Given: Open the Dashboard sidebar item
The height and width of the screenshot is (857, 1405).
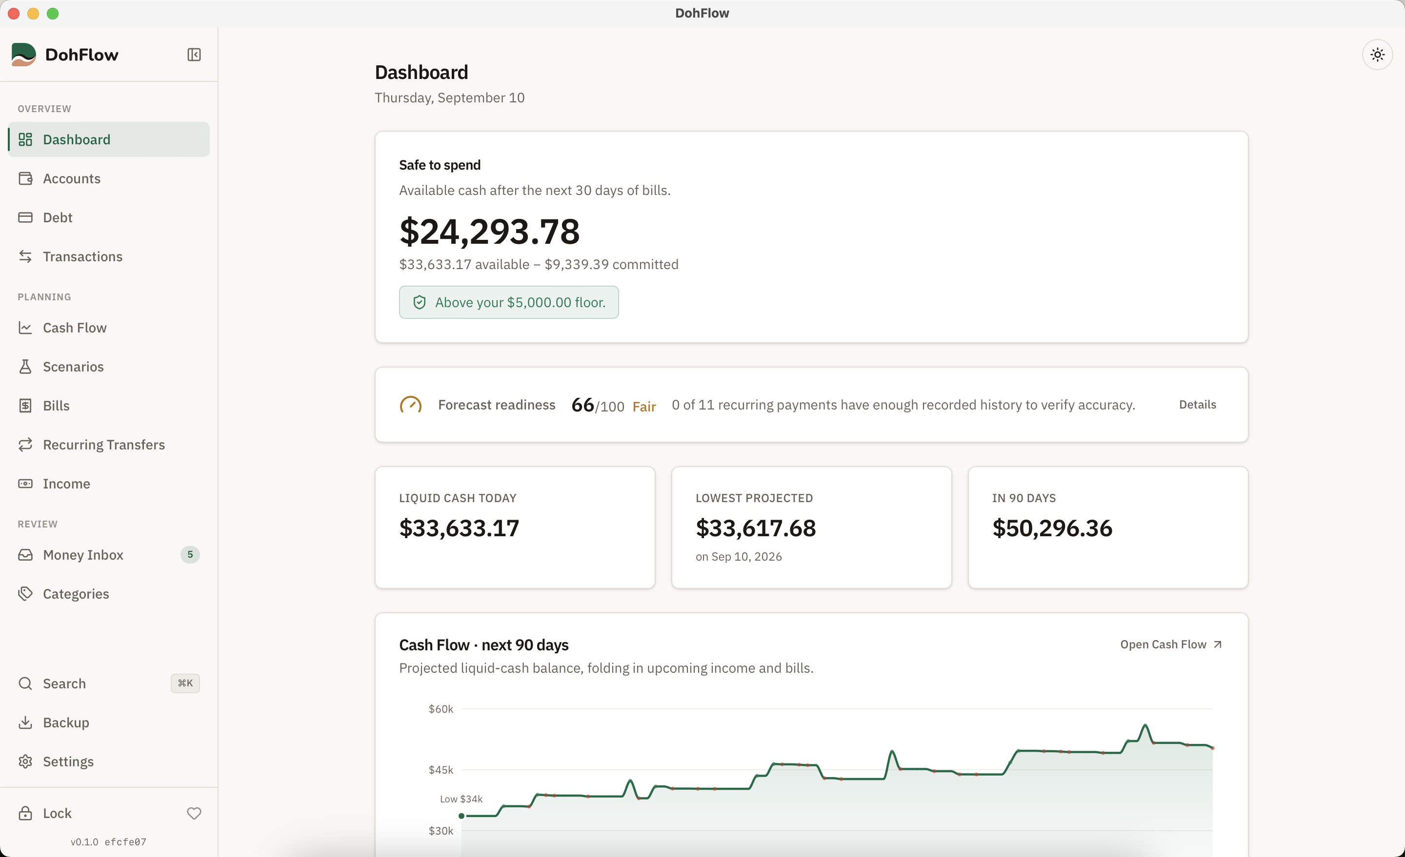Looking at the screenshot, I should [x=109, y=139].
